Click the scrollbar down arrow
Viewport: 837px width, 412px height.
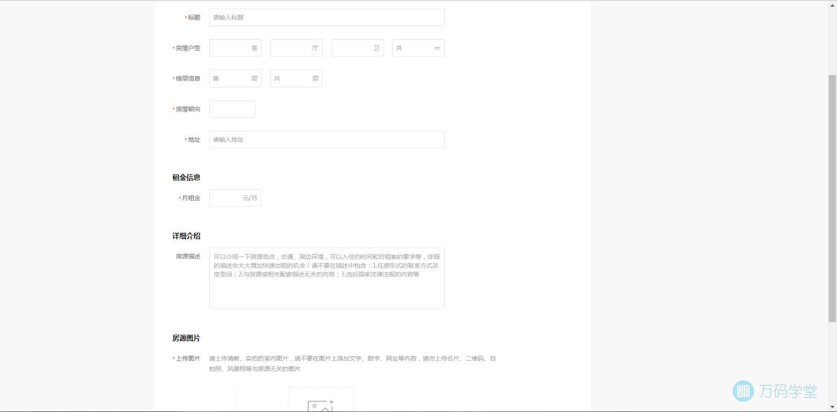click(x=832, y=407)
